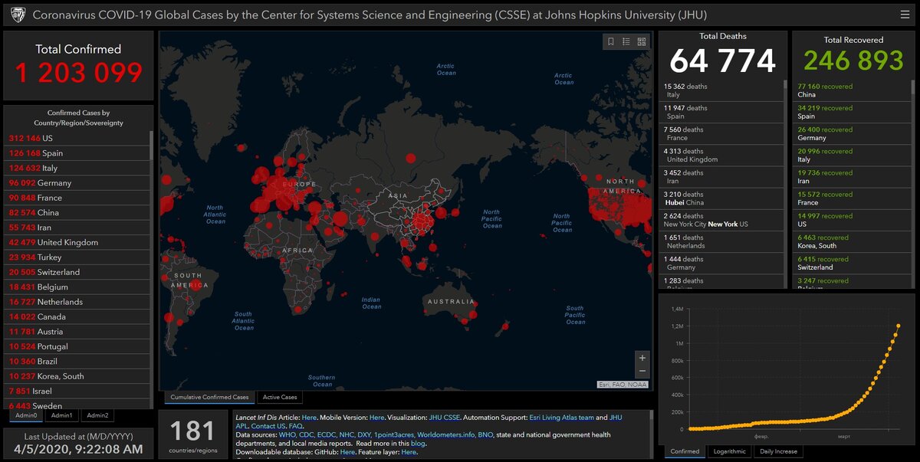Select France with 90 848 confirmed cases
This screenshot has height=462, width=920.
(x=77, y=198)
